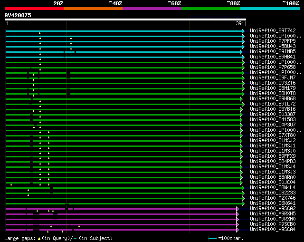This screenshot has width=304, height=242.
Task: Click the UniRef100_Q1MSJ4 label
Action: pos(273,167)
